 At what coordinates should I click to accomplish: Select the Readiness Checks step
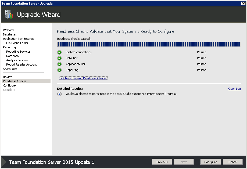click(x=26, y=81)
